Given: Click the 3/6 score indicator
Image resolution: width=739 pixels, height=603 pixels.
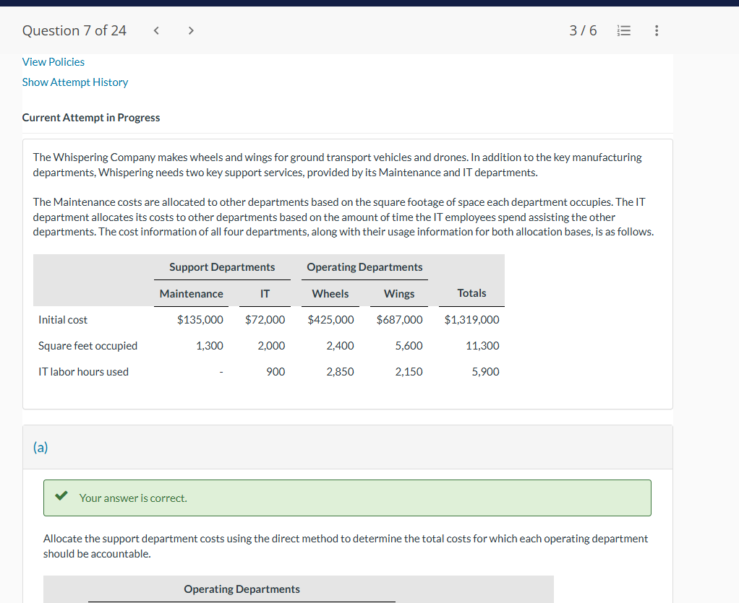Looking at the screenshot, I should pyautogui.click(x=583, y=30).
